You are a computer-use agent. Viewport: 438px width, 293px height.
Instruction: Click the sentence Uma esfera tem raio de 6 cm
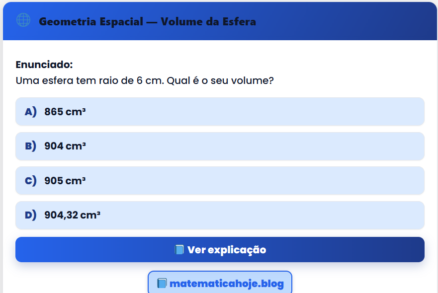pos(89,80)
